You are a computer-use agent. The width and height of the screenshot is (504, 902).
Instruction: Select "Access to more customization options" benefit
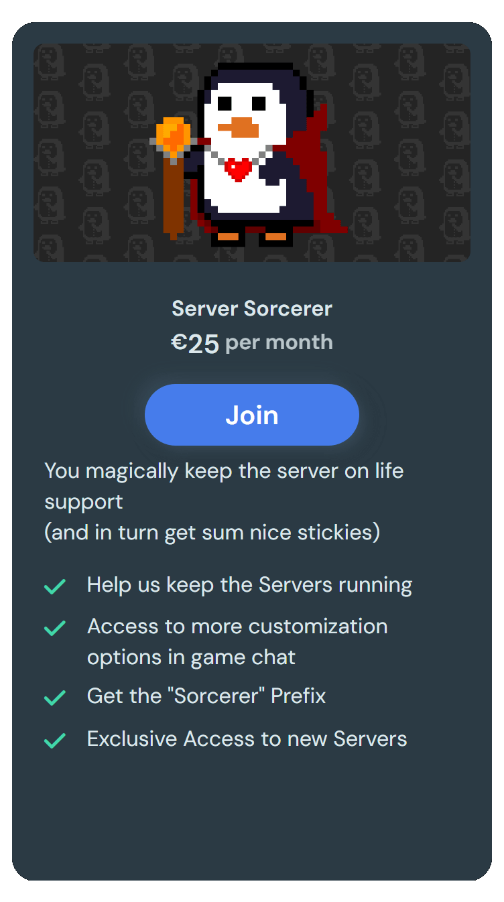(x=237, y=642)
